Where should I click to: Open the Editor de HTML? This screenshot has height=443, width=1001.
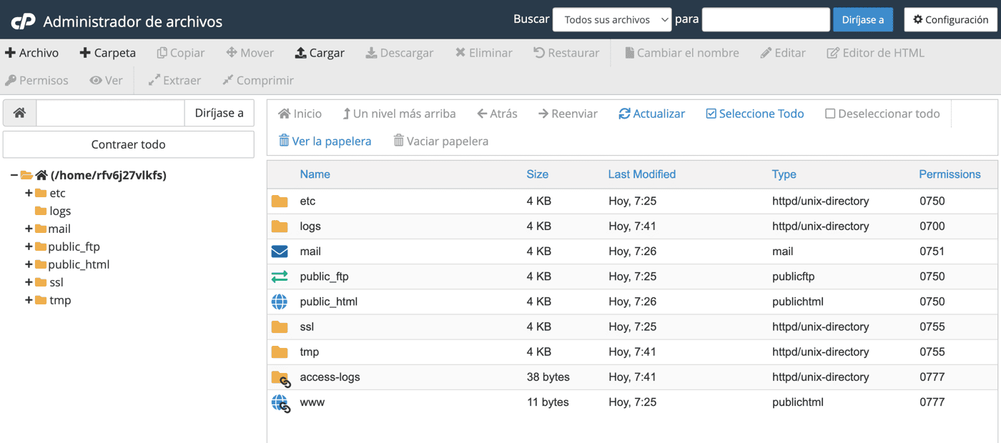point(876,53)
